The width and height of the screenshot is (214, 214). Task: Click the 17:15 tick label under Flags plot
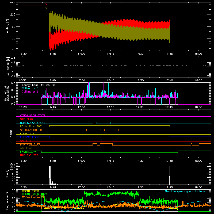[110, 161]
